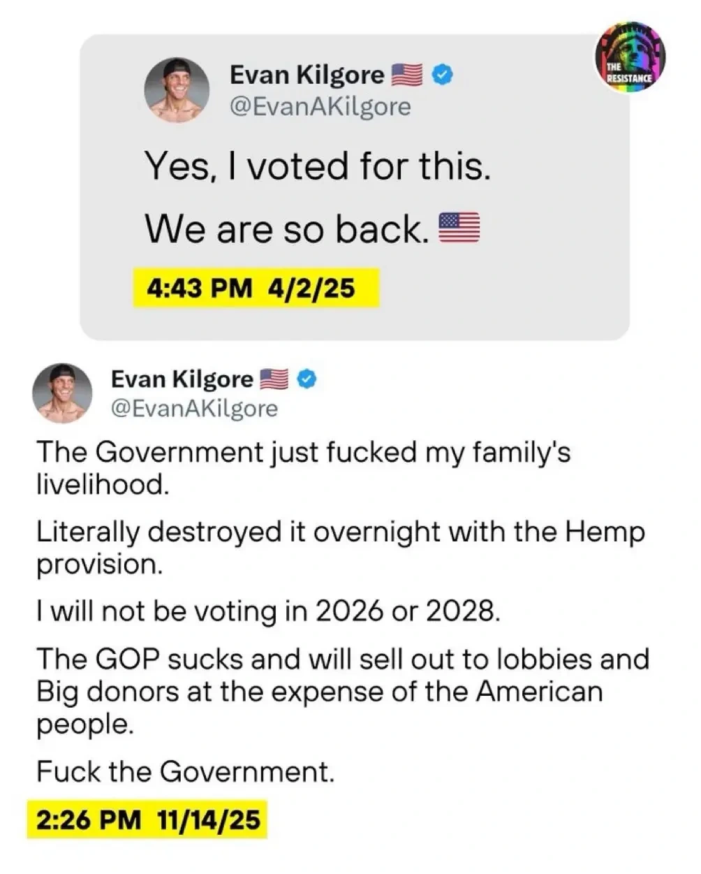This screenshot has height=874, width=701.
Task: Click the Evan Kilgore name in the bottom tweet
Action: pos(182,379)
